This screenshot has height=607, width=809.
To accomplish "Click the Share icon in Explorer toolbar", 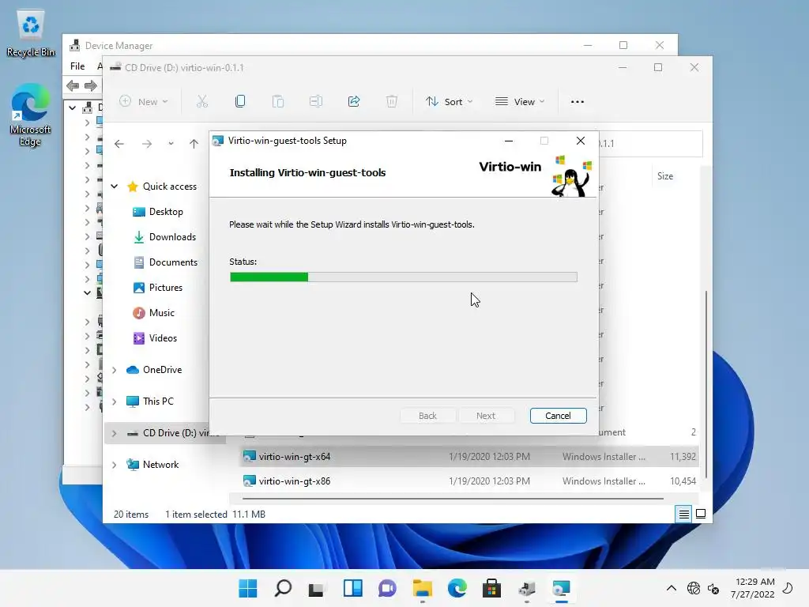I will tap(354, 102).
